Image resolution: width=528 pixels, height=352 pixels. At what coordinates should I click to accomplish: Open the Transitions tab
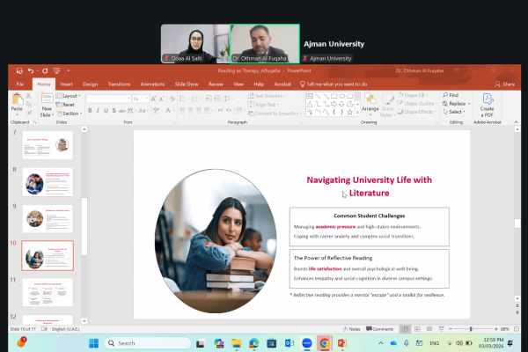tap(118, 84)
